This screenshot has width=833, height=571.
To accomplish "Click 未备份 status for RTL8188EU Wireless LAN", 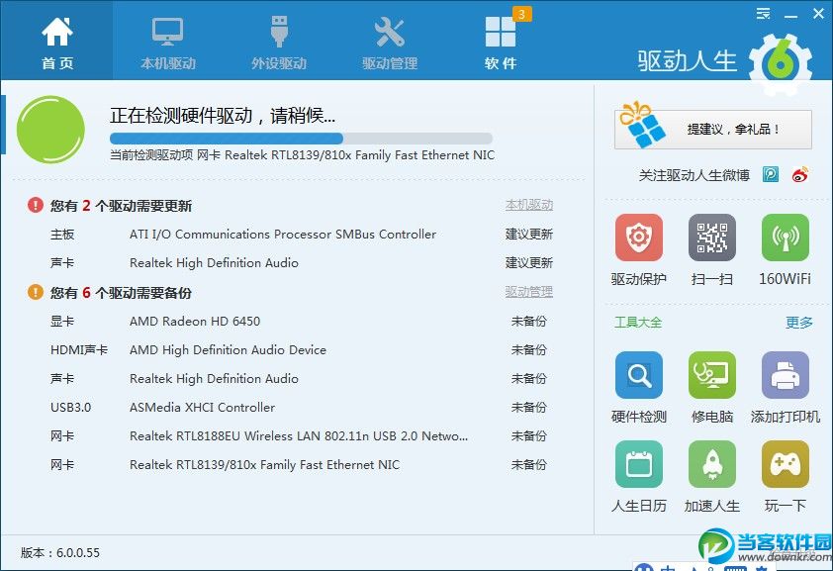I will pyautogui.click(x=529, y=436).
